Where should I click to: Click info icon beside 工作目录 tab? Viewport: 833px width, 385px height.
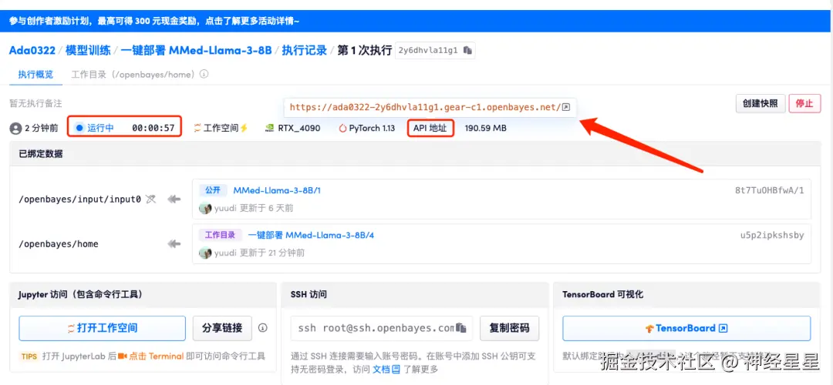click(204, 75)
